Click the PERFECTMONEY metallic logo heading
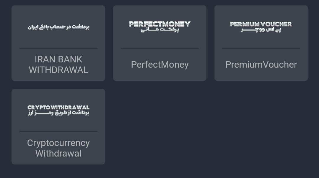Screen dimensions: 319x178 pos(159,24)
